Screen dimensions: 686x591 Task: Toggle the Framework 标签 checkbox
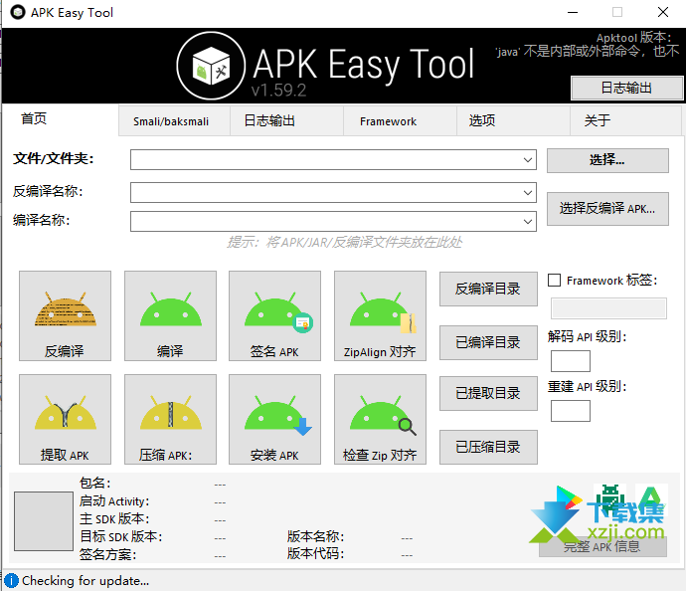(555, 280)
